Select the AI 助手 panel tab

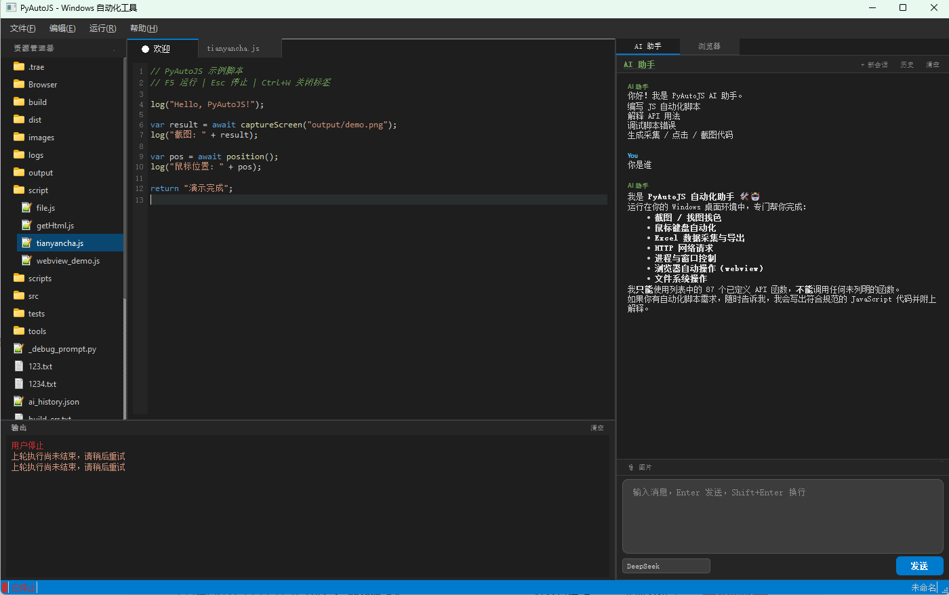tap(647, 47)
